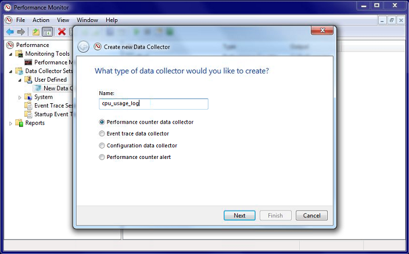Screen dimensions: 409x254
Task: Click the wizard's round back arrow
Action: coord(84,47)
